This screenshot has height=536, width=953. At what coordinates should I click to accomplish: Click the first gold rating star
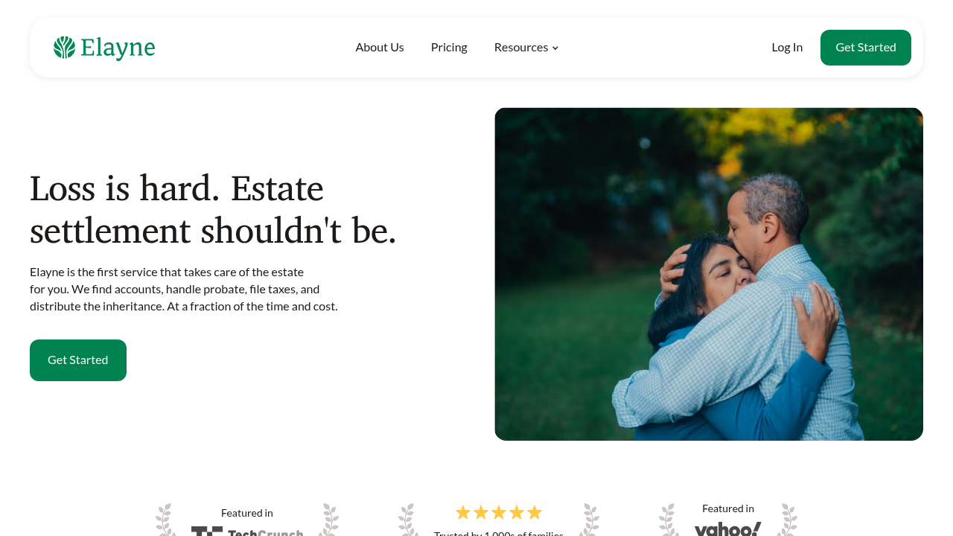[x=463, y=512]
